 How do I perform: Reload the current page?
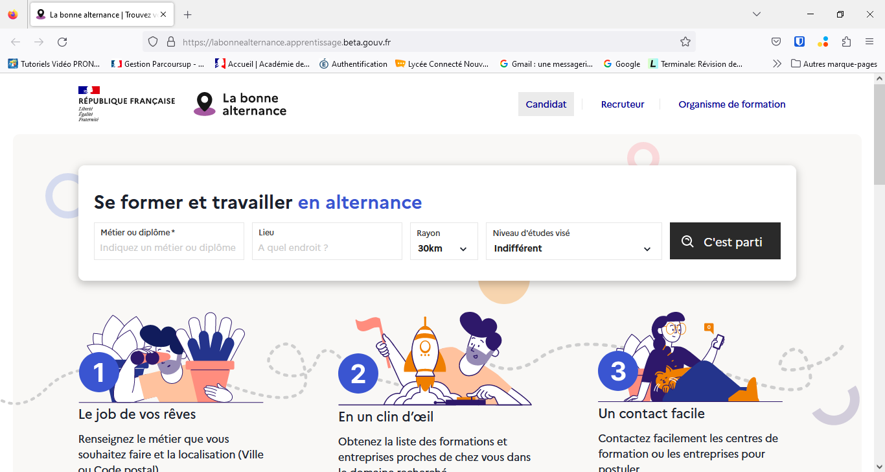click(x=62, y=42)
